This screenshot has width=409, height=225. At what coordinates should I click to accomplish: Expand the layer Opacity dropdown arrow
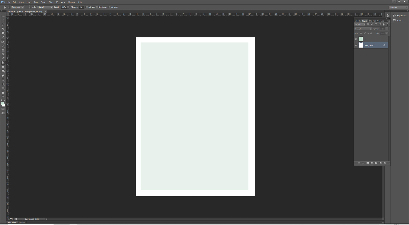pyautogui.click(x=387, y=29)
